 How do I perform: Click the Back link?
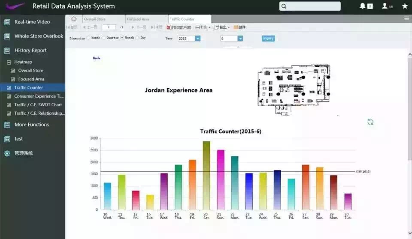click(97, 58)
